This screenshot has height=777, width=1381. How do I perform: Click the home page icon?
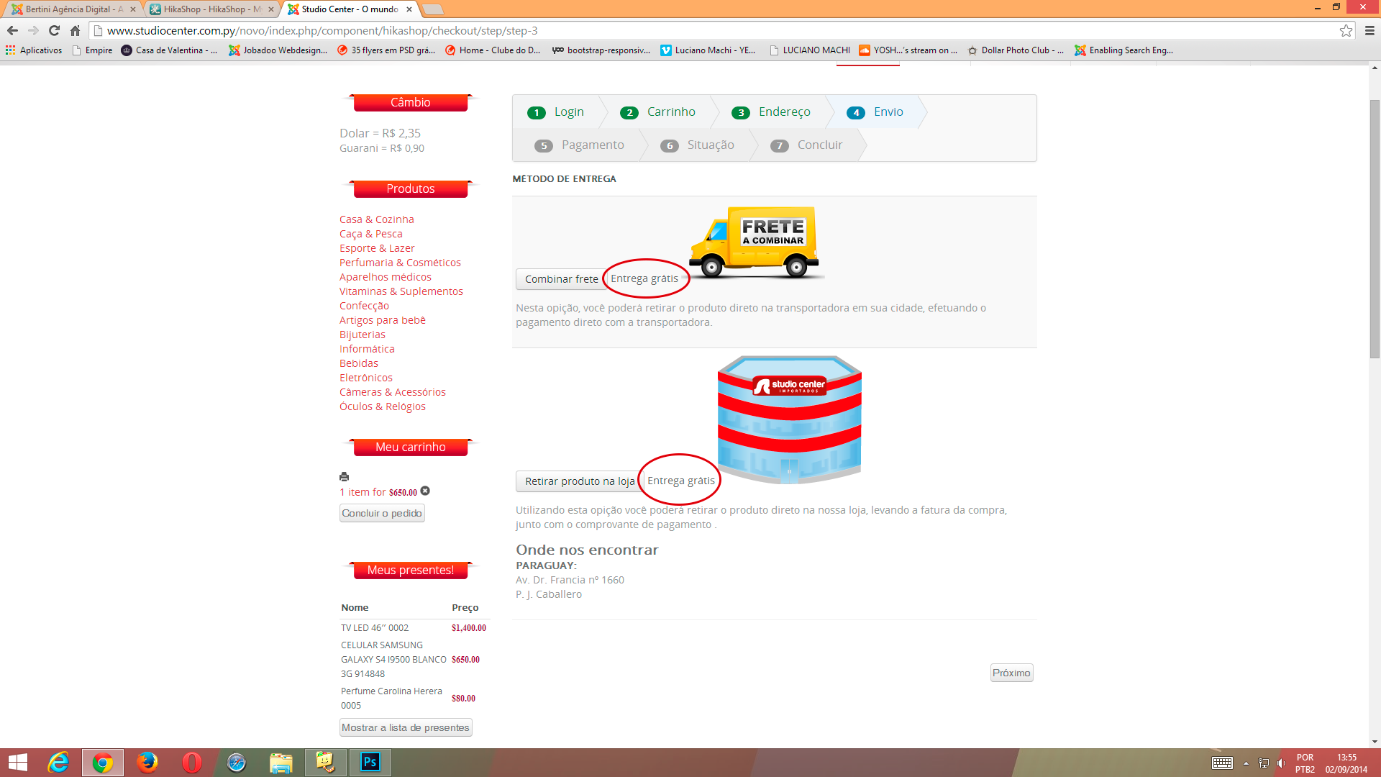click(75, 30)
